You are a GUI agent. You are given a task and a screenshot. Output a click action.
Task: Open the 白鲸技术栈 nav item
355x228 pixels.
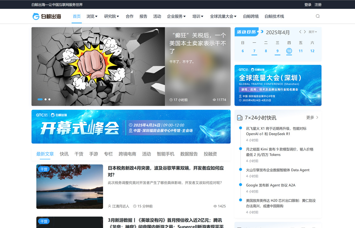[274, 16]
